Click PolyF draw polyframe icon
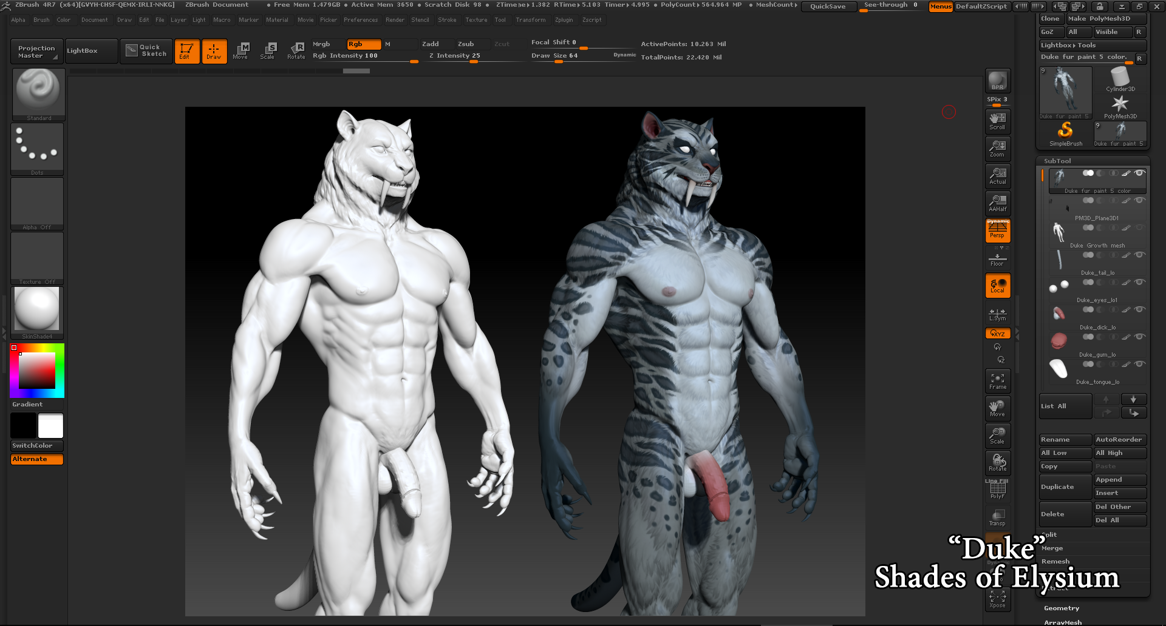 click(998, 489)
